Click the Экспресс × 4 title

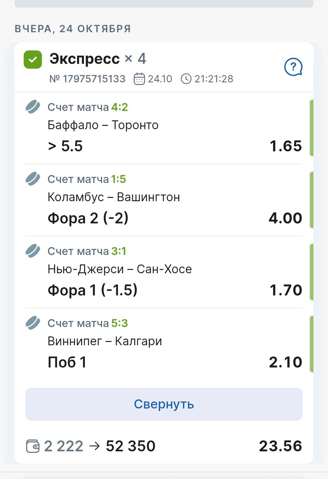pos(98,59)
